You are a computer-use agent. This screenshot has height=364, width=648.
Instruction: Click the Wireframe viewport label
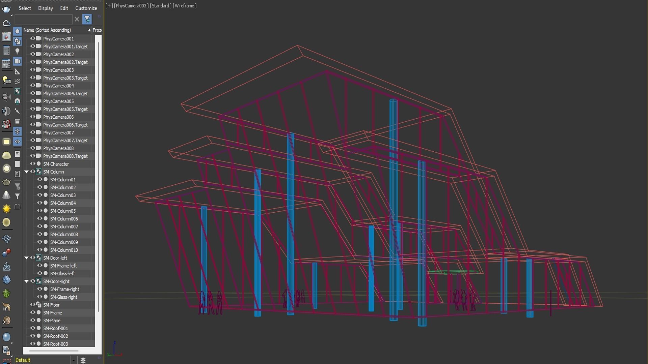click(x=184, y=6)
